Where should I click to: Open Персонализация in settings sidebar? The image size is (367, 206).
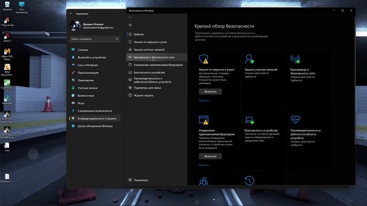tap(95, 73)
